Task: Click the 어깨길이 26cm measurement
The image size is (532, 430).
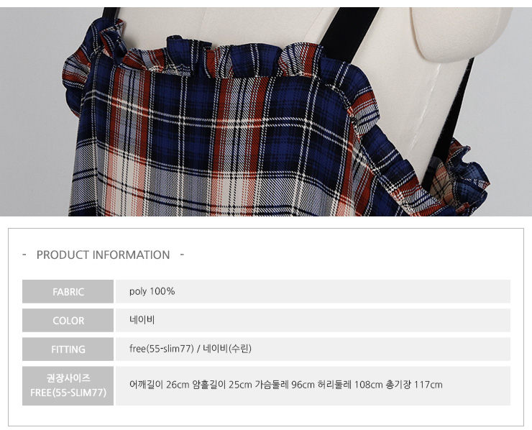Action: pyautogui.click(x=159, y=385)
